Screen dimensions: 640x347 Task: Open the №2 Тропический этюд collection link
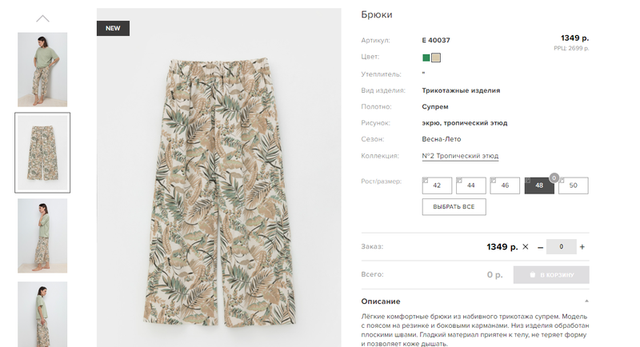tap(460, 156)
